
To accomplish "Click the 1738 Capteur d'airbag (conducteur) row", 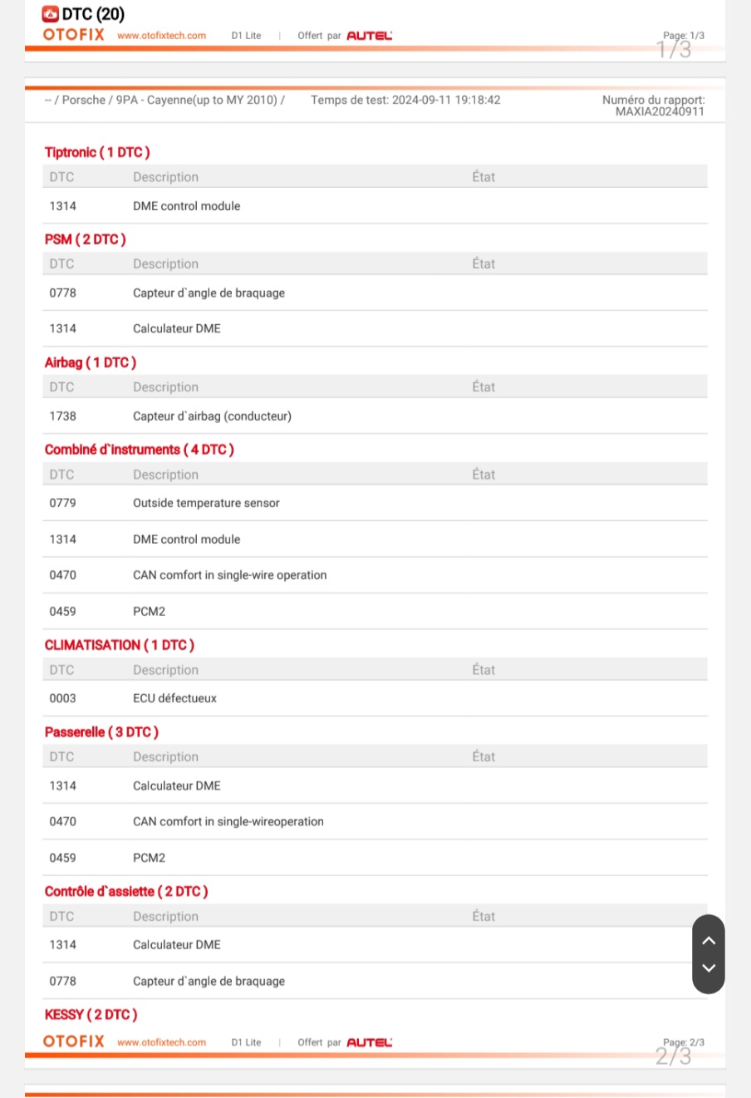I will 375,416.
